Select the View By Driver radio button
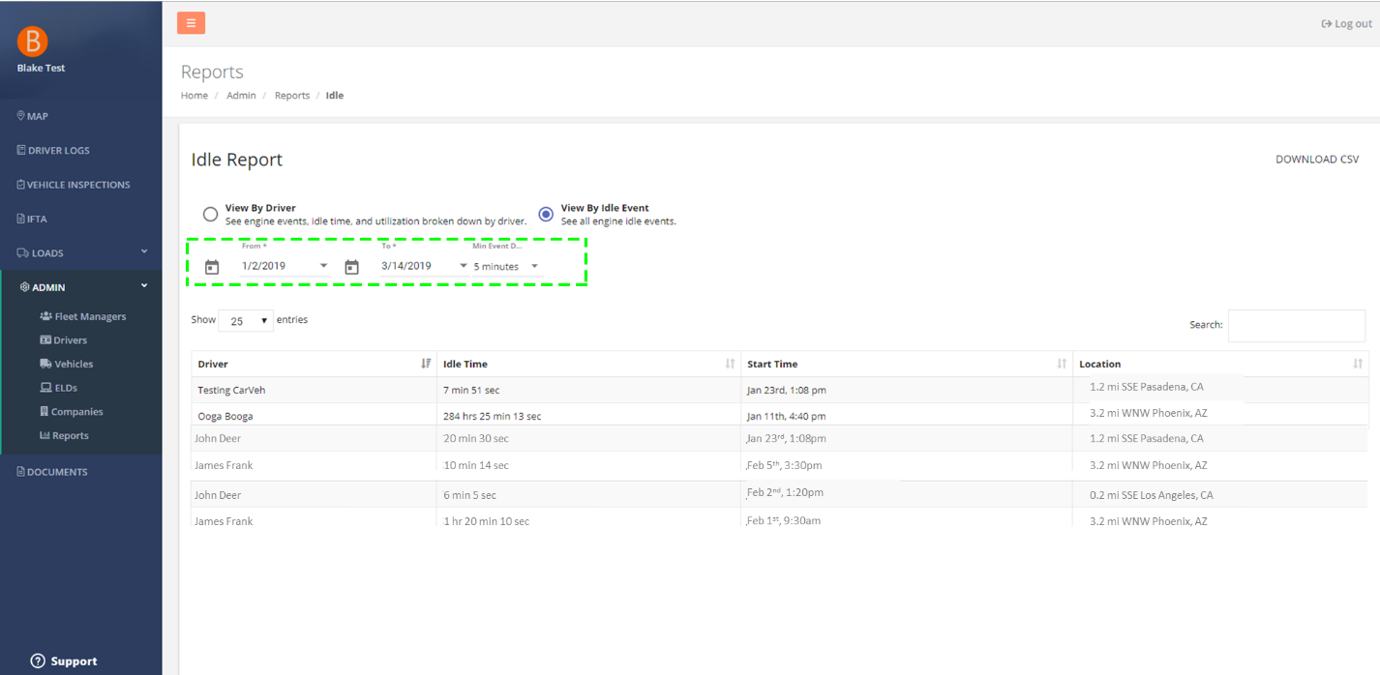Image resolution: width=1380 pixels, height=675 pixels. tap(210, 215)
